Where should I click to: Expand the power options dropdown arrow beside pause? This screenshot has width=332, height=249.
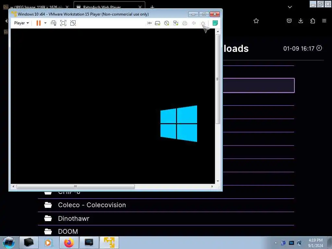[45, 23]
